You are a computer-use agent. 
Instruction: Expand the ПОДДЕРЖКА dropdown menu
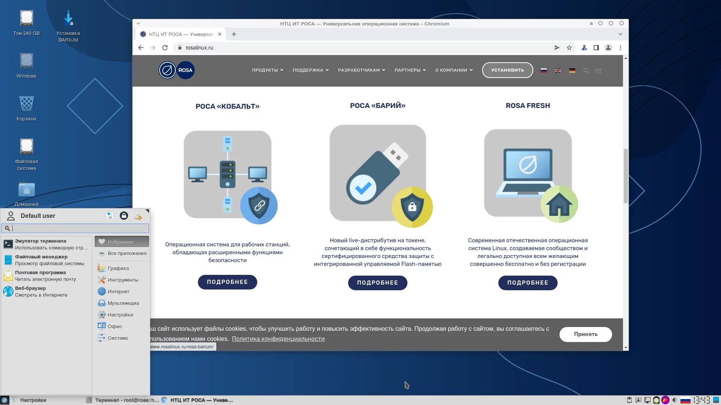pos(310,70)
